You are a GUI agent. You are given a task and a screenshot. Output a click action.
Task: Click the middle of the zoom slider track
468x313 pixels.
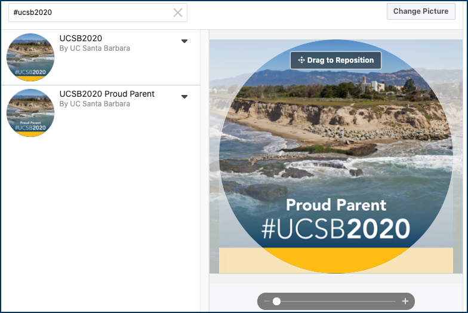[x=335, y=301]
